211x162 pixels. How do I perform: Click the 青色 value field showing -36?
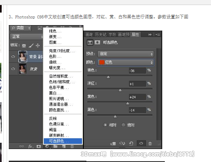point(137,71)
